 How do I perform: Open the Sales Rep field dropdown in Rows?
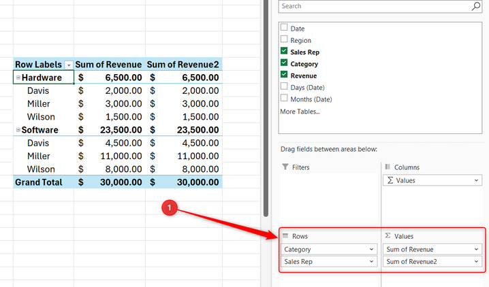coord(371,261)
